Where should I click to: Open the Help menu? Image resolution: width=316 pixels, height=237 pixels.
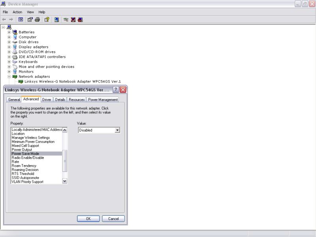click(x=42, y=12)
